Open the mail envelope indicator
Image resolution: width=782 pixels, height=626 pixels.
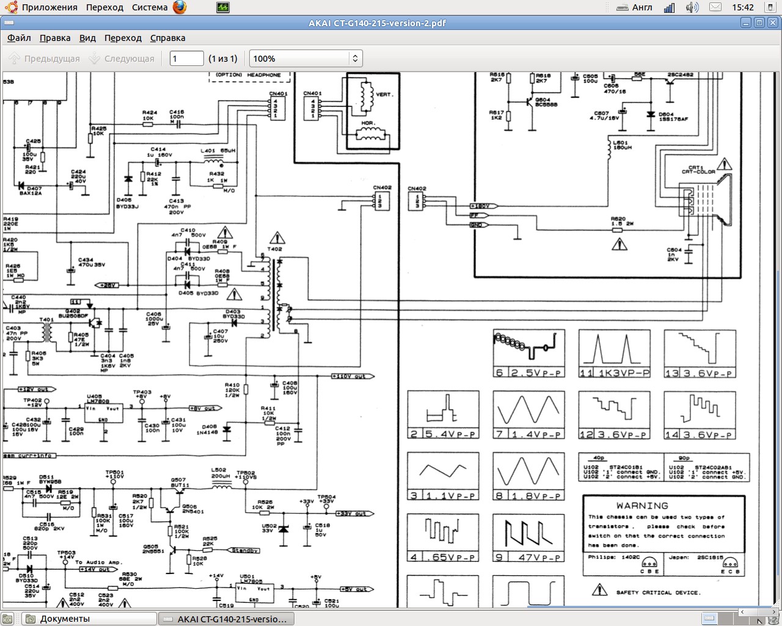[715, 7]
